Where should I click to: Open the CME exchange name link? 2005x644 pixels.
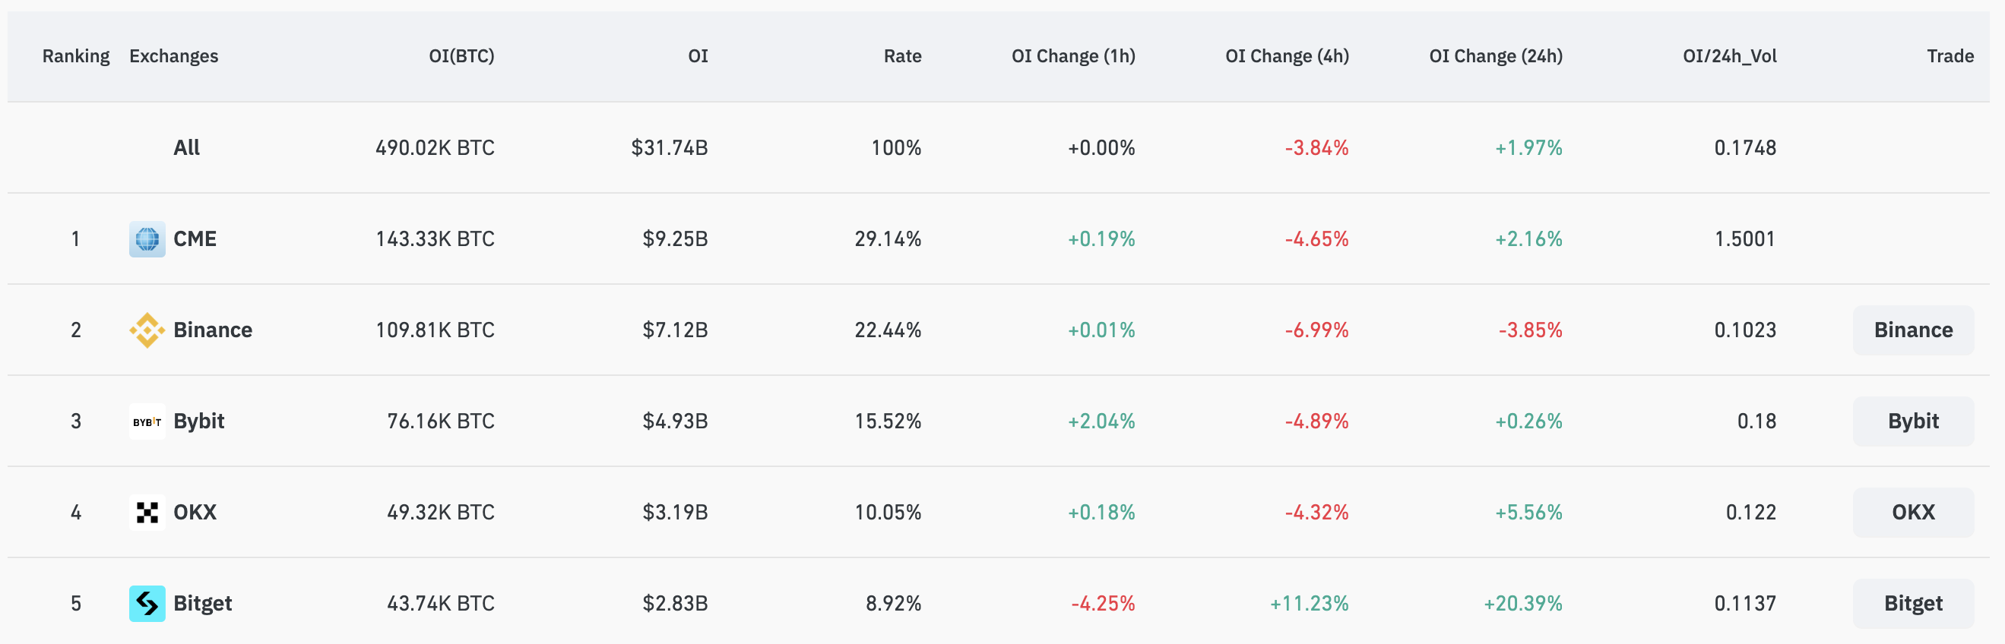[x=195, y=238]
